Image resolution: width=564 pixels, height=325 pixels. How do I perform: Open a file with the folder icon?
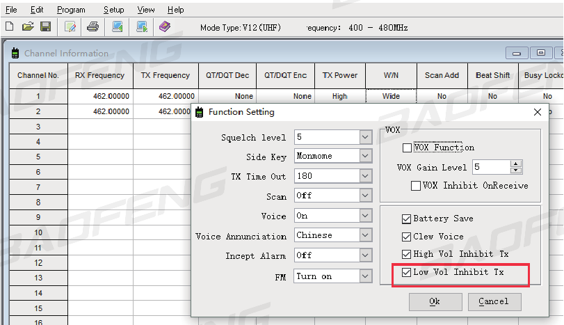(28, 26)
